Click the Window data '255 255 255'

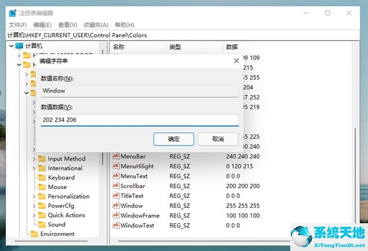point(243,206)
